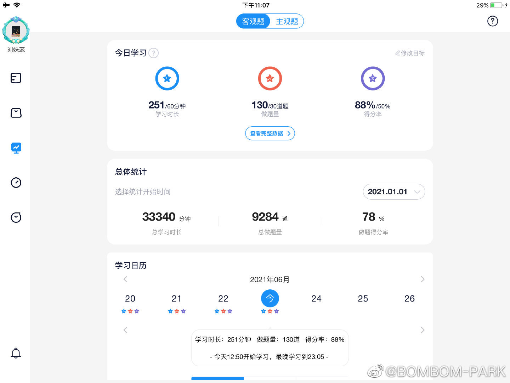Tap purple score-rate star ring icon
Screen dimensions: 510x383
click(373, 78)
